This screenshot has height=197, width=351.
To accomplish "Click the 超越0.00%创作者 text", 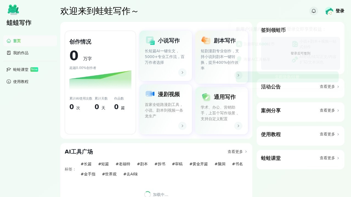I will coord(83,68).
